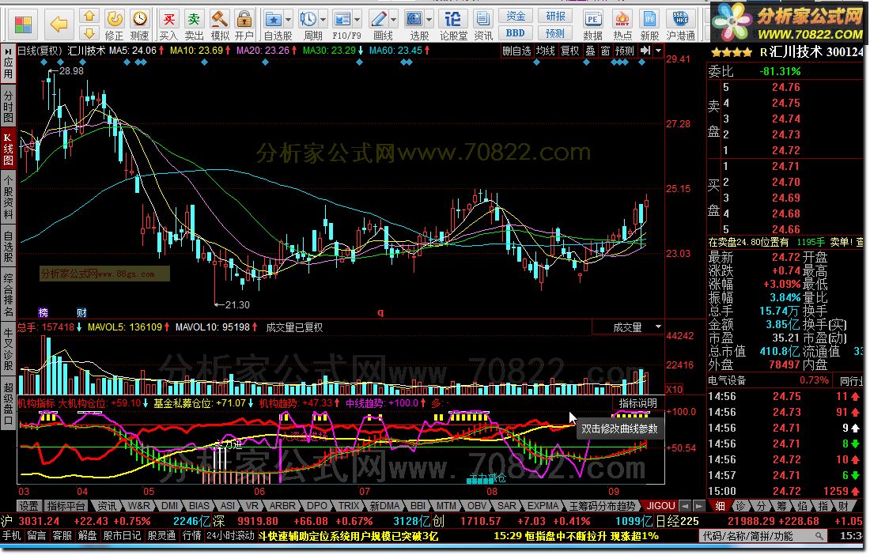870x555 pixels.
Task: Open the chart options dropdown arrow
Action: 659,51
